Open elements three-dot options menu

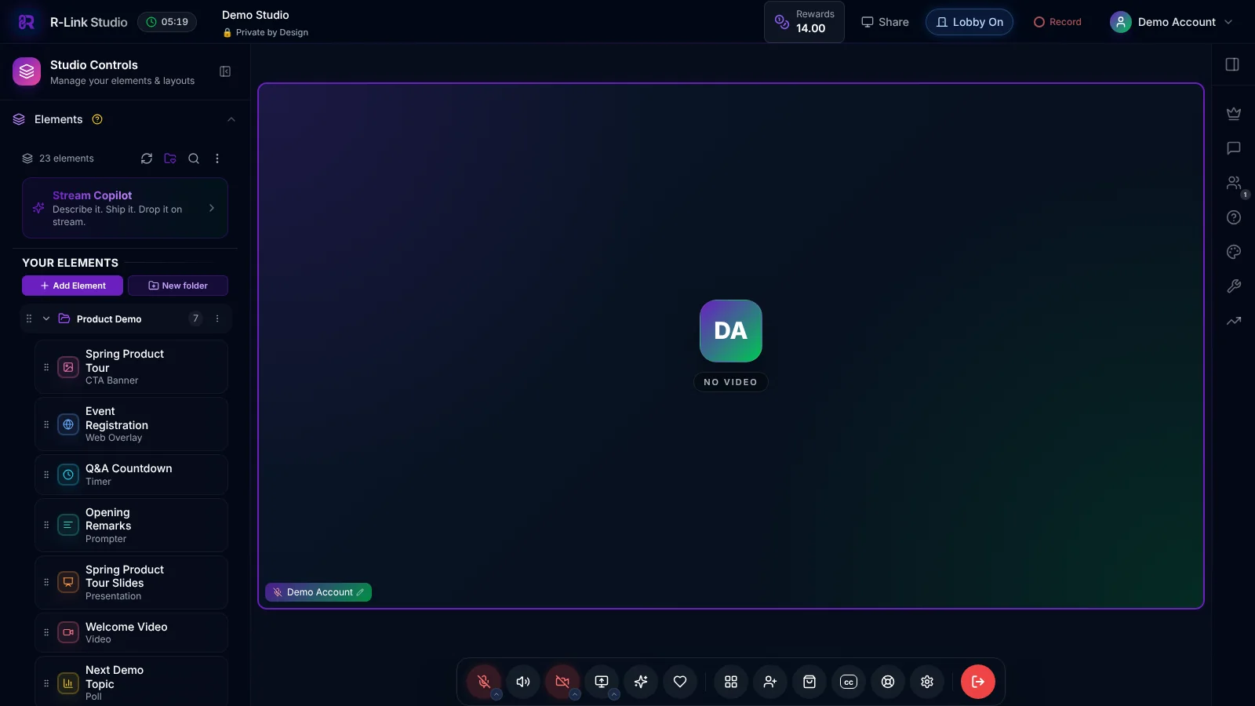pyautogui.click(x=217, y=158)
